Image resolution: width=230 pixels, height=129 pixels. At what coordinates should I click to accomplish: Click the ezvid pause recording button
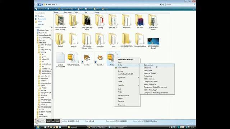coord(48,121)
